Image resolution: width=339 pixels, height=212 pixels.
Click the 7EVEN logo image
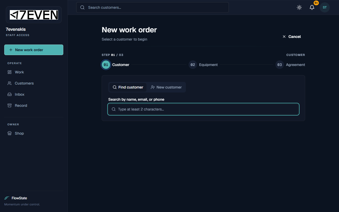point(34,15)
